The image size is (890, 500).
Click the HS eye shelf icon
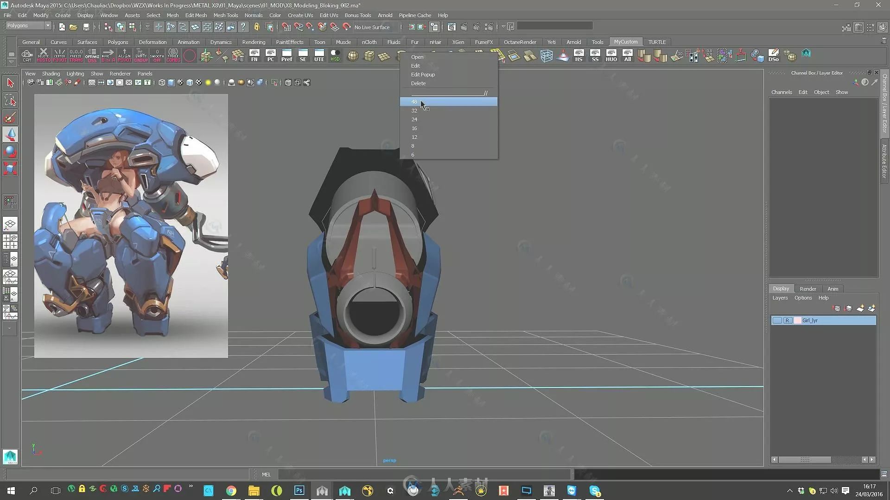point(578,56)
